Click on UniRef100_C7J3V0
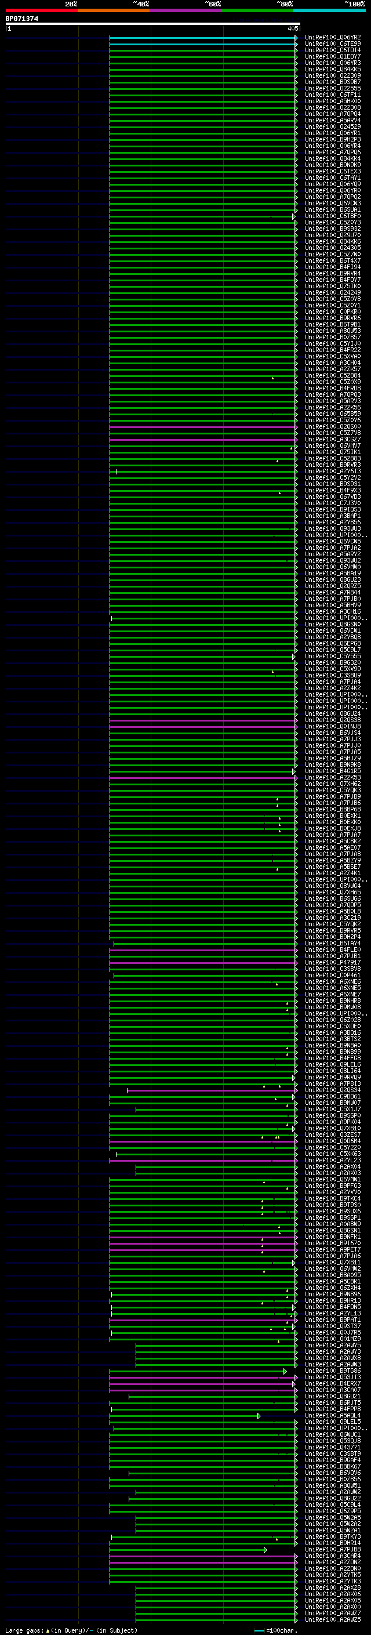The image size is (371, 1635). [x=332, y=503]
